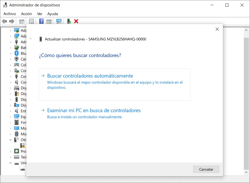This screenshot has width=250, height=183.
Task: Click the vertical scrollbar thumb
Action: (246, 103)
